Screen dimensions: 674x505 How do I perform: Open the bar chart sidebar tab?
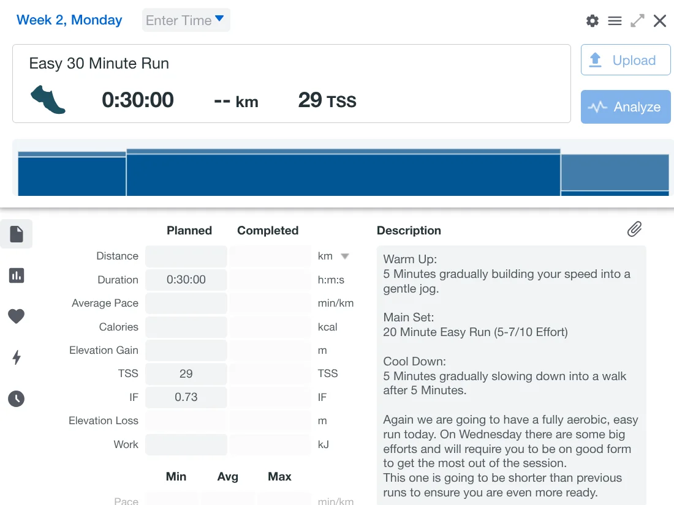tap(17, 275)
